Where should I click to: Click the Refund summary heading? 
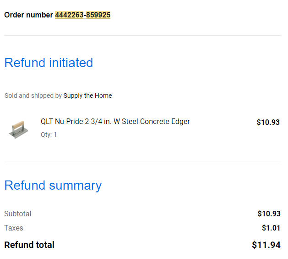pyautogui.click(x=53, y=186)
